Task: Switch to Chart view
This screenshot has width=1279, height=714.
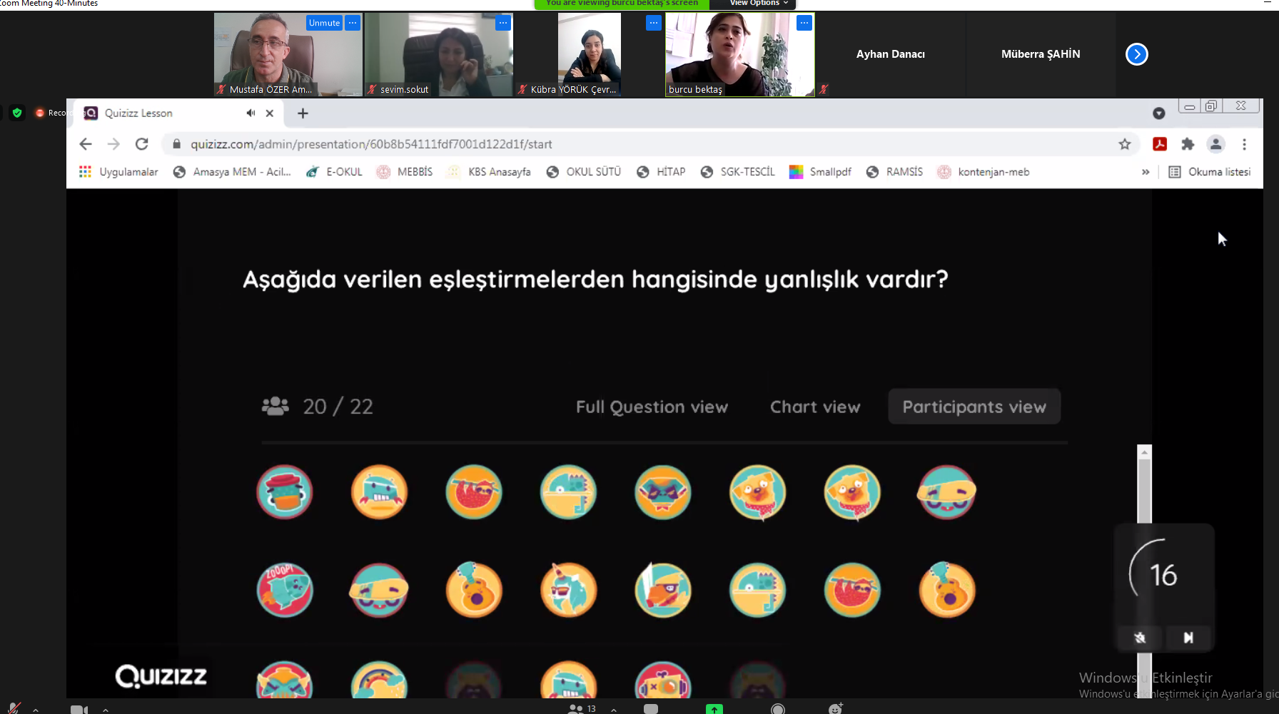Action: click(815, 407)
